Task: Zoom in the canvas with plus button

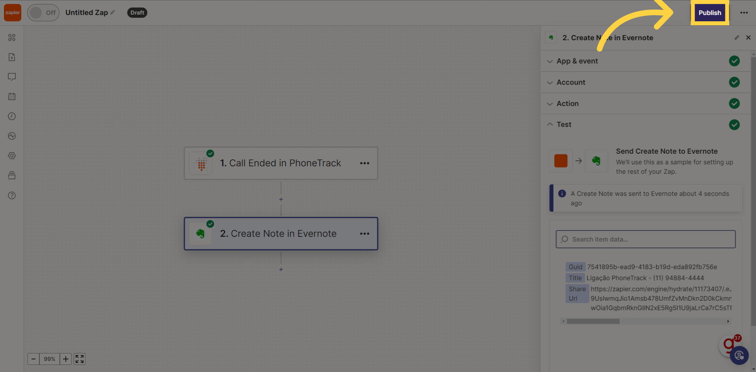Action: [x=66, y=359]
